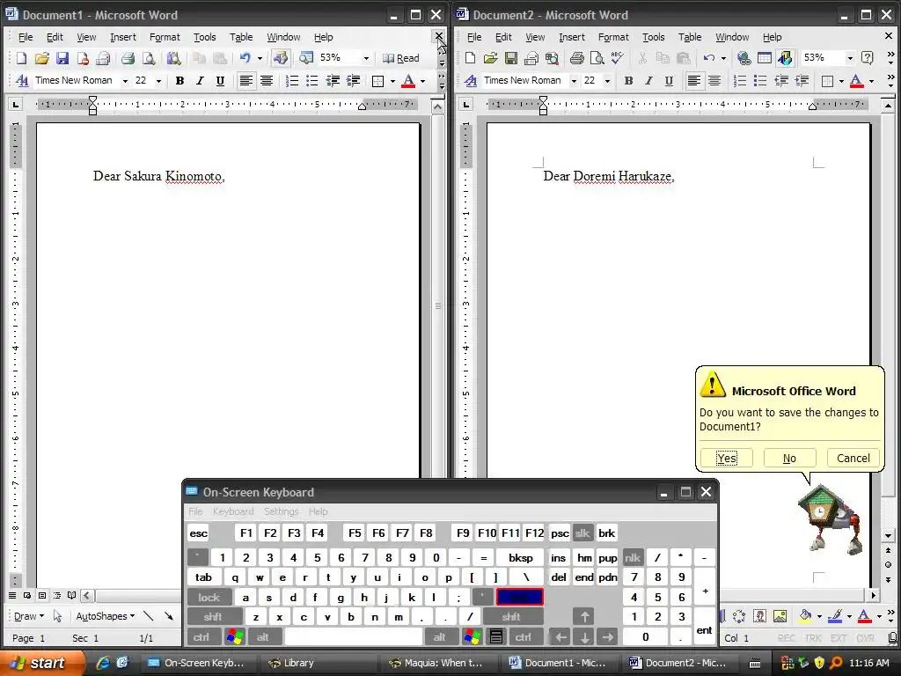Open zoom 53% dropdown in Document1
901x676 pixels.
tap(366, 58)
